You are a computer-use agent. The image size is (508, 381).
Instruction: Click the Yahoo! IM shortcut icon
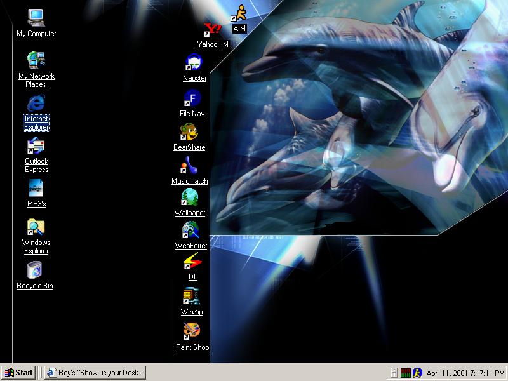click(x=212, y=29)
